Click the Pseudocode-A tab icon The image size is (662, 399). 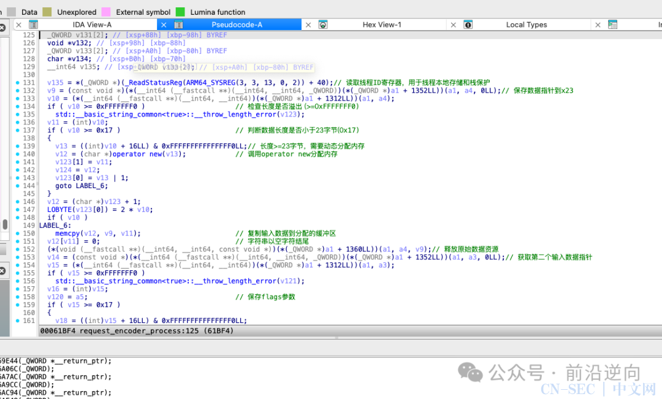tap(178, 25)
